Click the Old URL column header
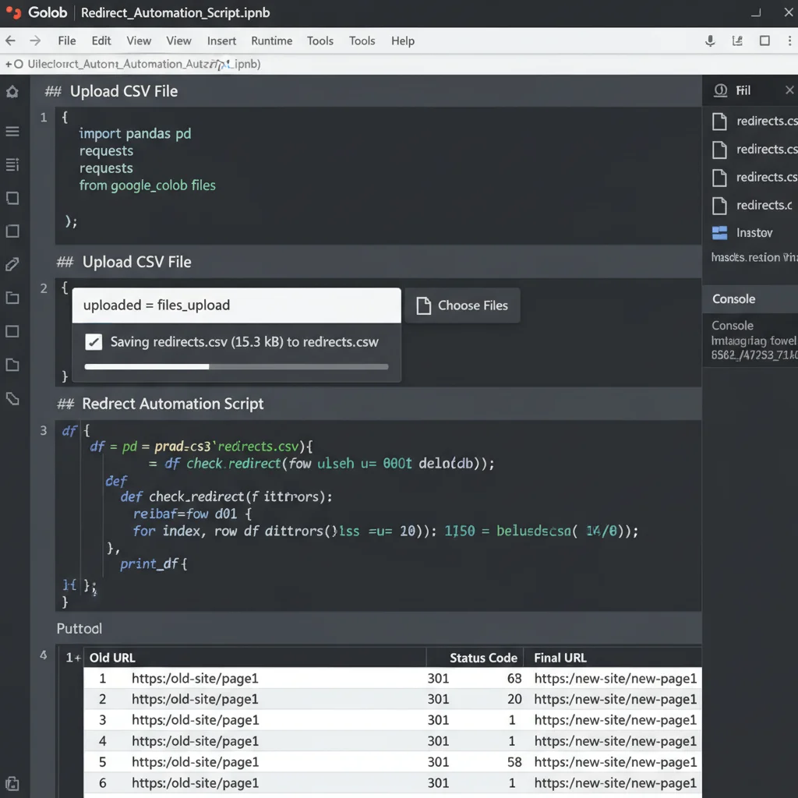This screenshot has width=798, height=798. pyautogui.click(x=112, y=658)
